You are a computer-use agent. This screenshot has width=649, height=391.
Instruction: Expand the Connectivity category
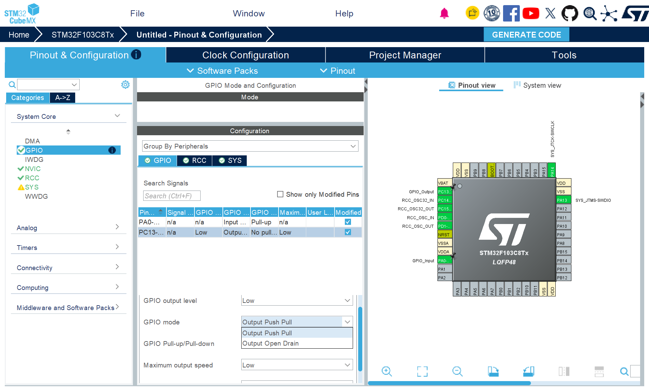tap(117, 267)
